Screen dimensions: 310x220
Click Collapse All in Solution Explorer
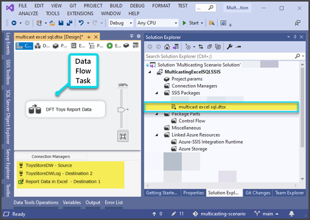(x=210, y=47)
